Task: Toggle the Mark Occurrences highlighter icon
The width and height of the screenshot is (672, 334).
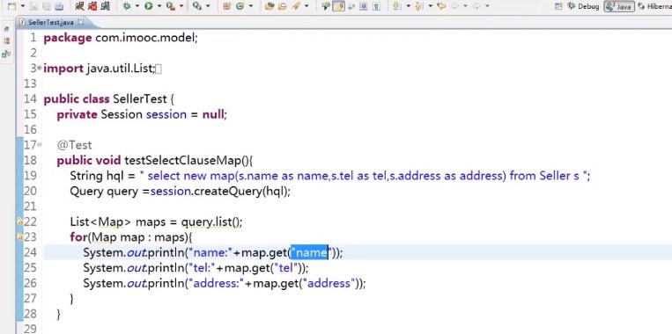Action: click(338, 6)
